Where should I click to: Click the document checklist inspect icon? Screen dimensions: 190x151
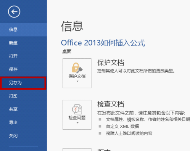coord(77,109)
